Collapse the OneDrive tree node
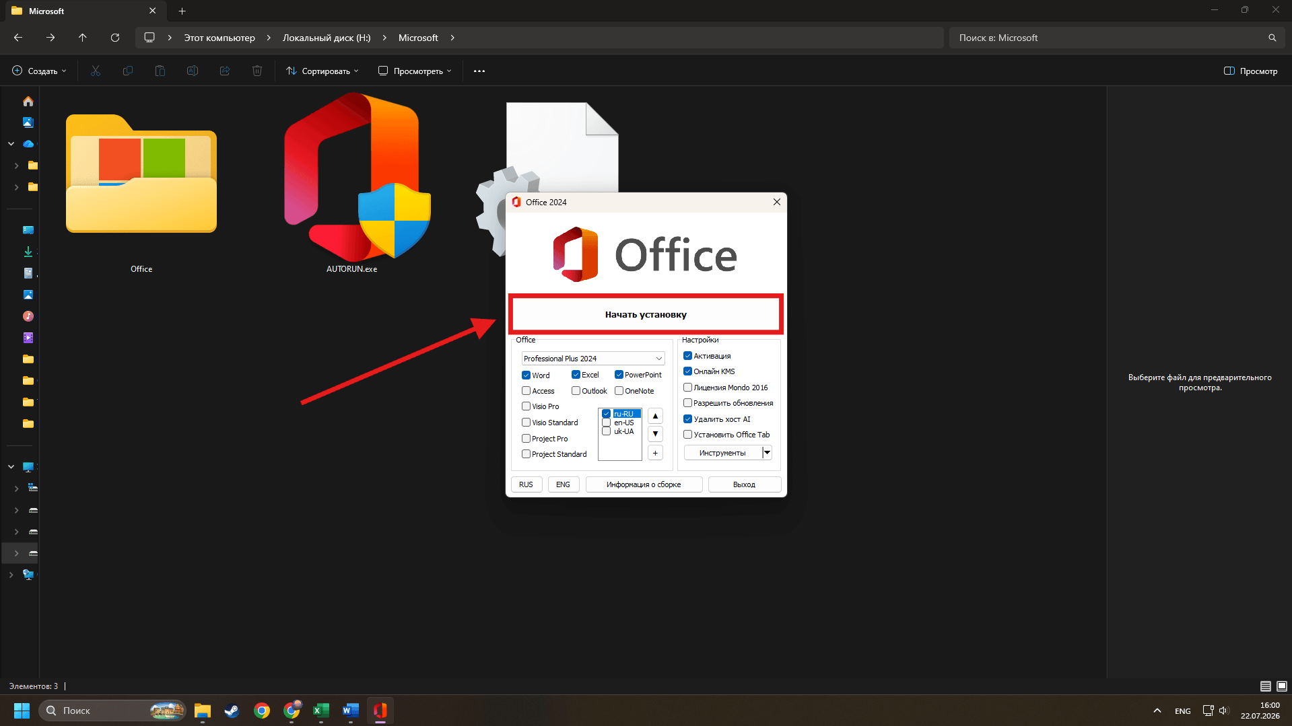The image size is (1292, 726). point(11,144)
